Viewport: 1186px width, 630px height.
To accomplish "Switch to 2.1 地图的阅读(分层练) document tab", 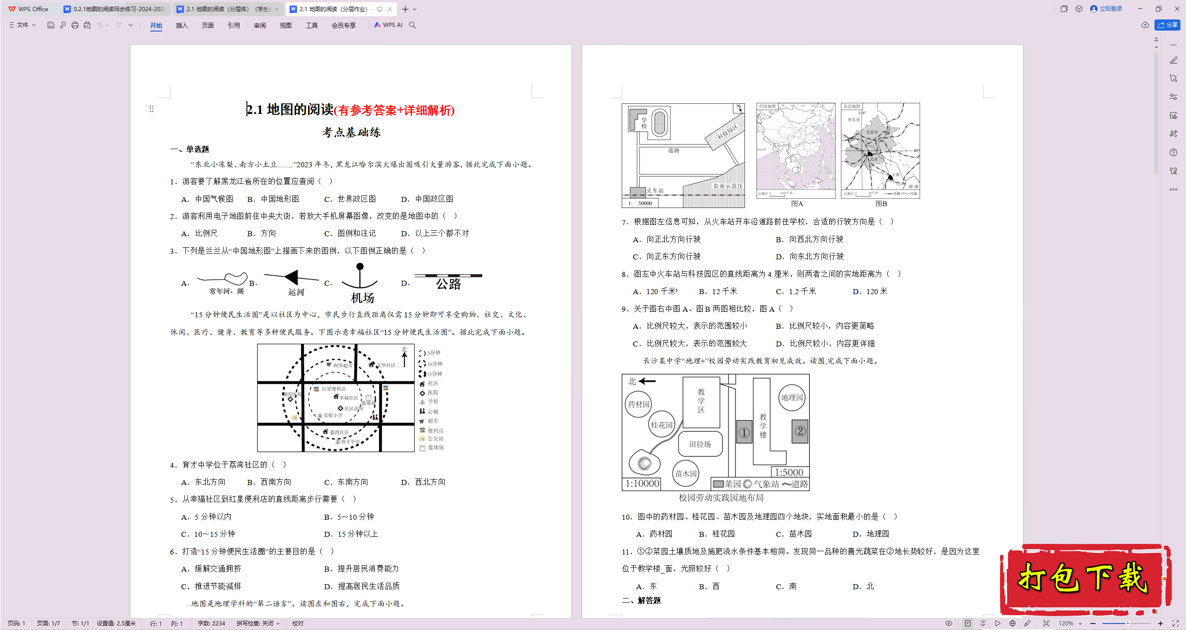I will point(228,9).
